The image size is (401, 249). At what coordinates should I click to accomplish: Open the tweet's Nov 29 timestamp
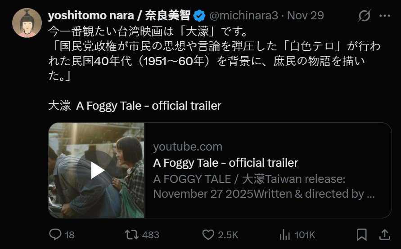[x=306, y=16]
